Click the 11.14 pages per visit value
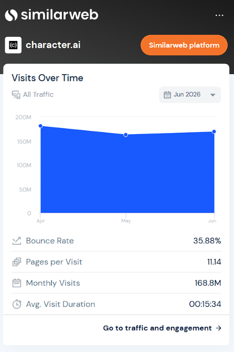234x352 pixels. [x=214, y=262]
